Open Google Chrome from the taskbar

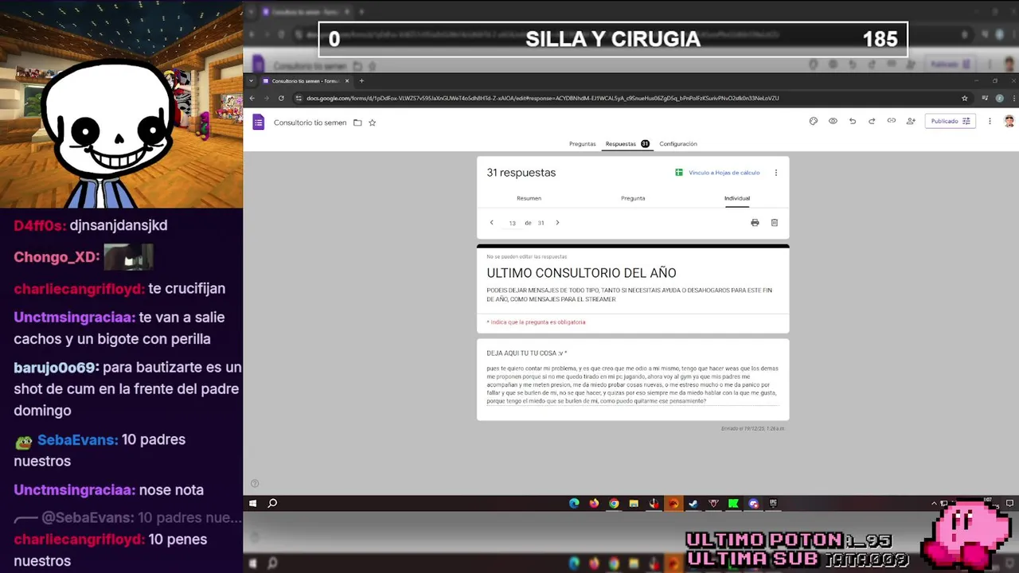(x=614, y=503)
